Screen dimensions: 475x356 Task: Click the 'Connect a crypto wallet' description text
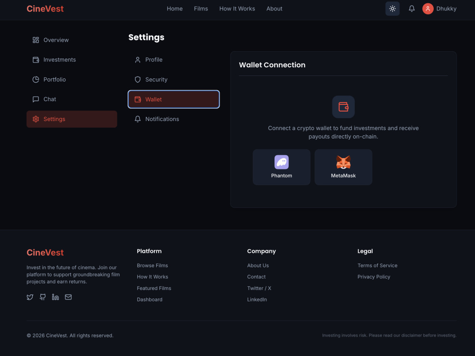tap(343, 132)
